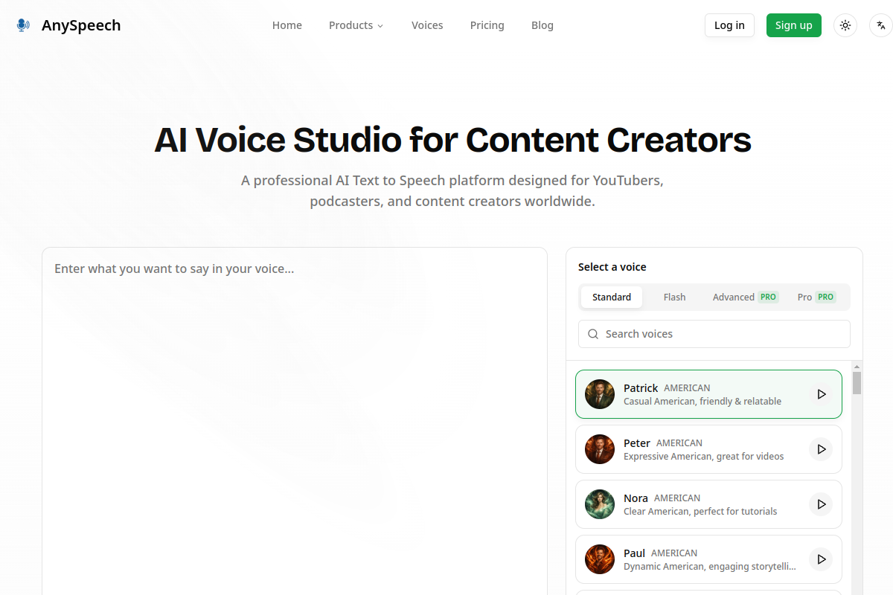893x595 pixels.
Task: Click "Clear American, perfect for tutorials" text
Action: pos(700,512)
